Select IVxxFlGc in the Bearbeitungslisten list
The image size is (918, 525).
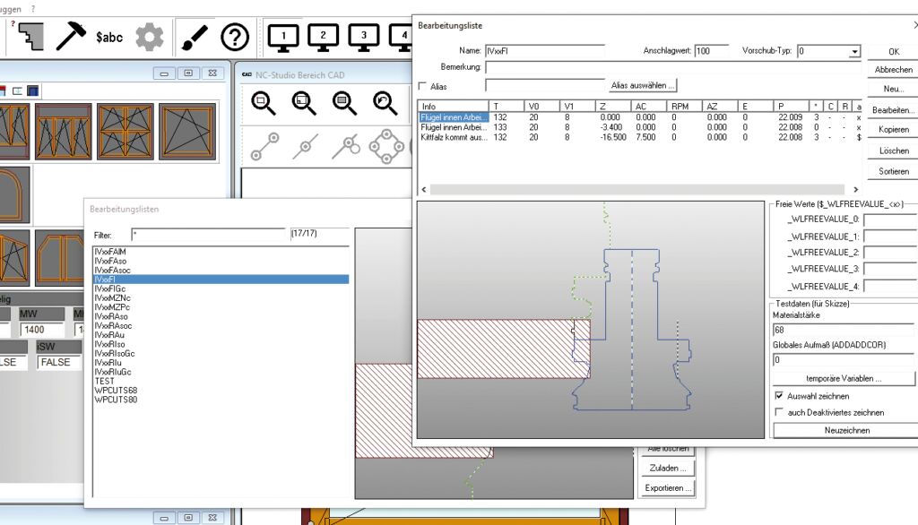click(113, 289)
